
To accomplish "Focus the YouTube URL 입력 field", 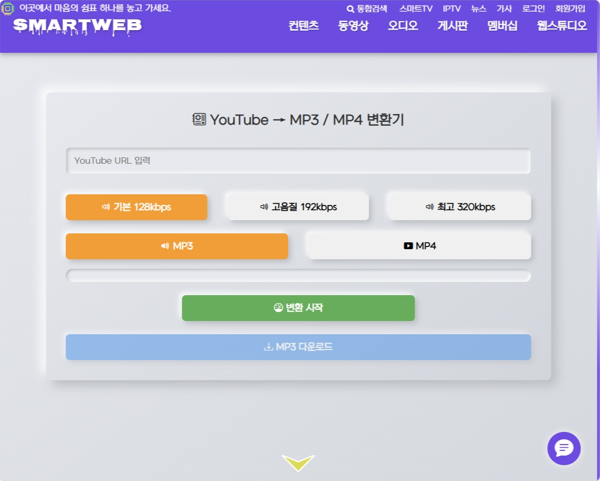I will 298,161.
